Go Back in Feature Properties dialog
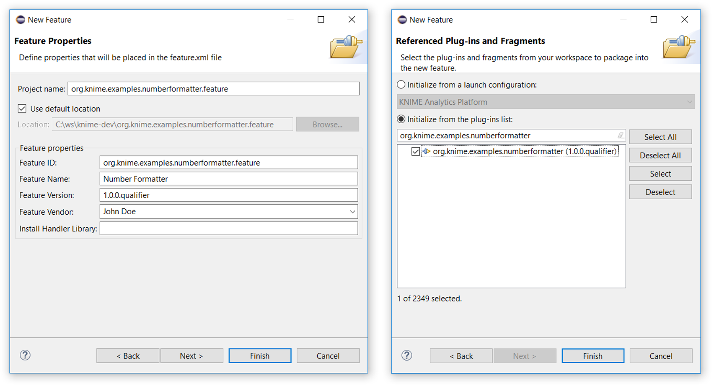This screenshot has width=714, height=387. [128, 356]
